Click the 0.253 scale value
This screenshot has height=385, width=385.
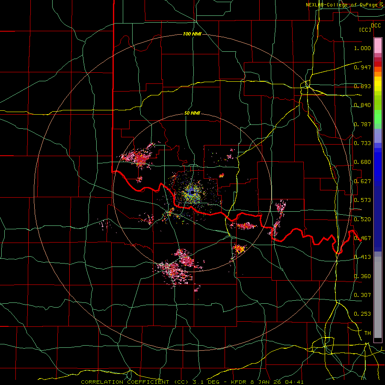pyautogui.click(x=362, y=314)
